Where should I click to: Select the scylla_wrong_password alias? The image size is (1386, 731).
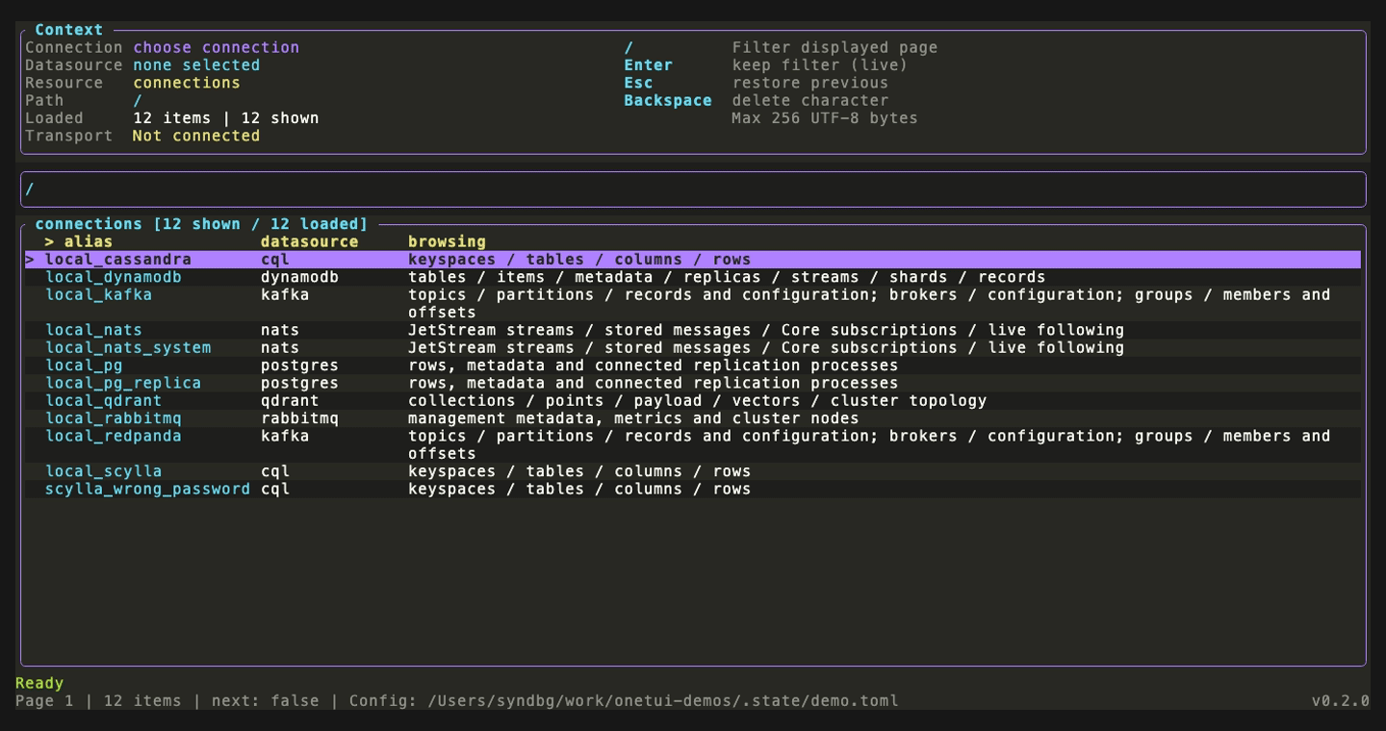click(x=147, y=489)
